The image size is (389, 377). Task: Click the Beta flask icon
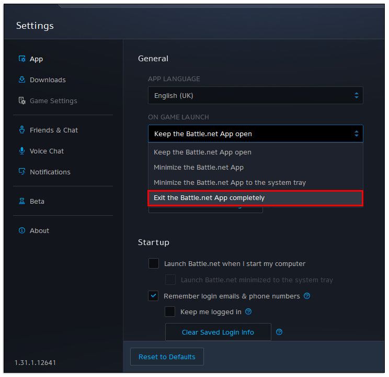click(22, 201)
